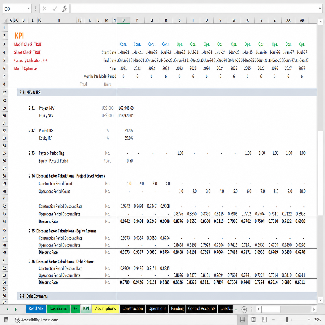Switch to Page Break Preview icon
Image resolution: width=325 pixels, height=325 pixels.
click(x=264, y=320)
